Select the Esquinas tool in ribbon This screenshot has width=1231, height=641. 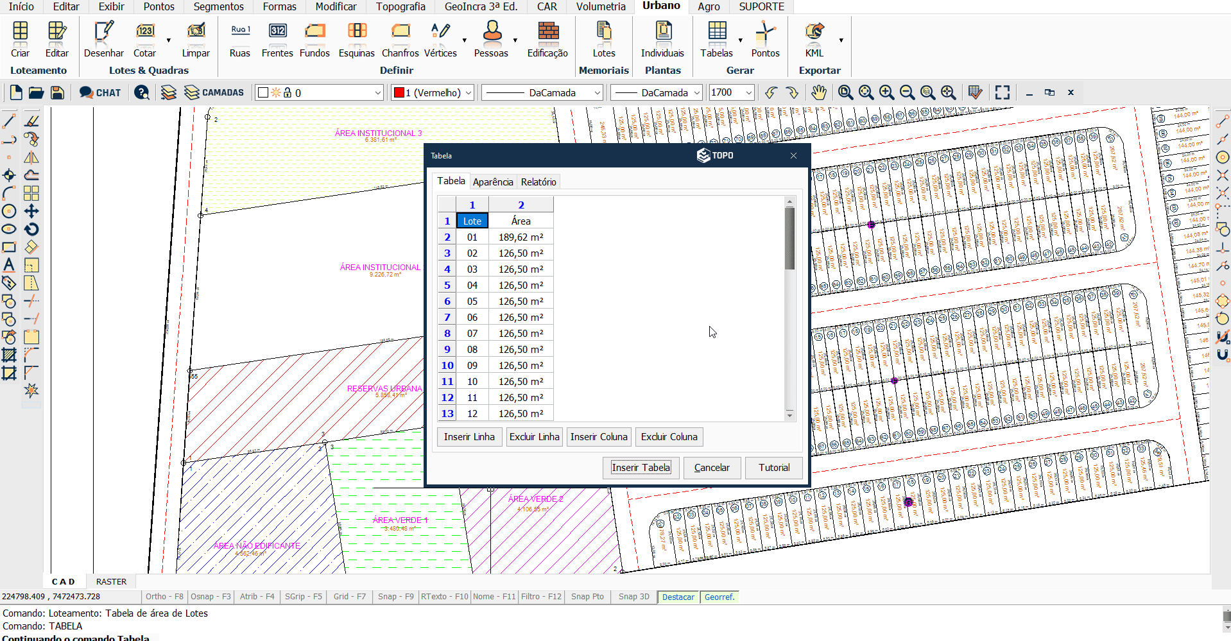[x=356, y=39]
